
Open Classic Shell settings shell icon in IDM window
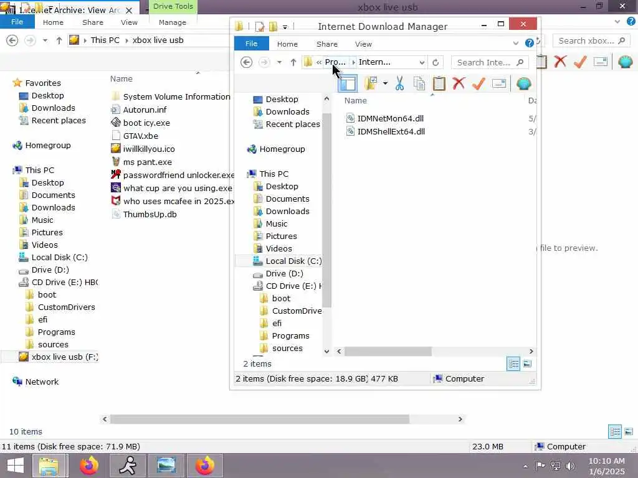click(523, 84)
